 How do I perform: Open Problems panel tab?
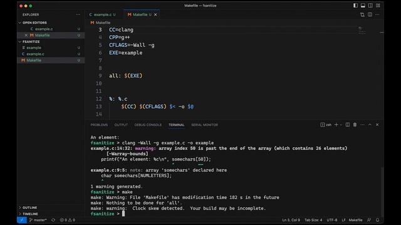click(x=99, y=125)
